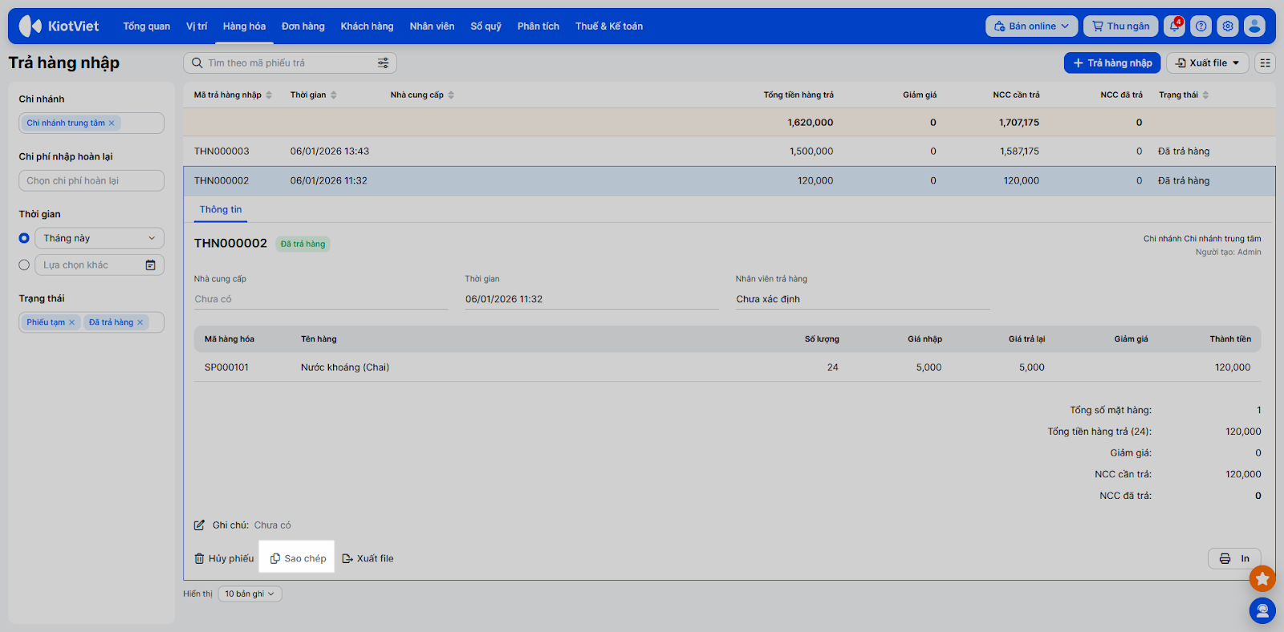The height and width of the screenshot is (632, 1284).
Task: Create a new 'Trả hàng nhập' slip
Action: tap(1112, 63)
